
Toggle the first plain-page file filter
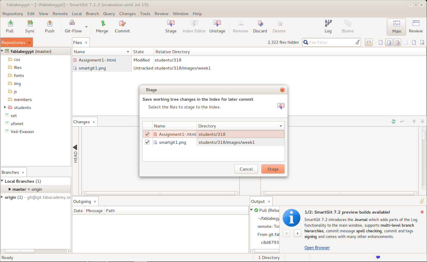click(381, 42)
